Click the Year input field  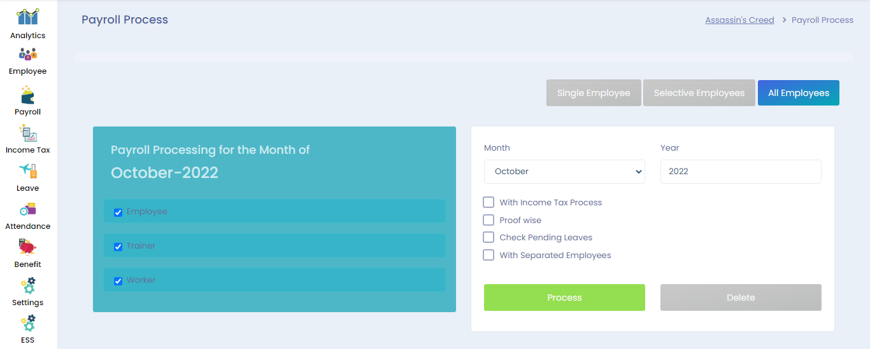pyautogui.click(x=741, y=172)
